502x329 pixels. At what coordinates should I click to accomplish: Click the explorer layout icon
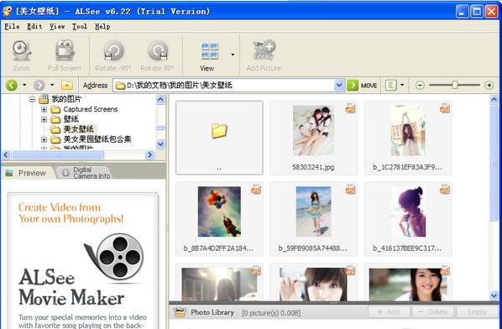click(391, 85)
